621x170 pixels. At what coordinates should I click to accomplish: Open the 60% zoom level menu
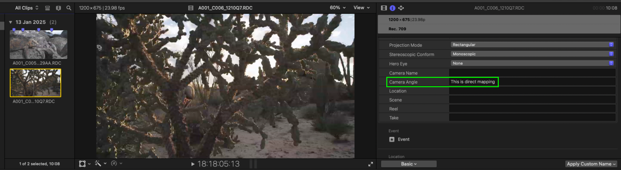(x=338, y=8)
